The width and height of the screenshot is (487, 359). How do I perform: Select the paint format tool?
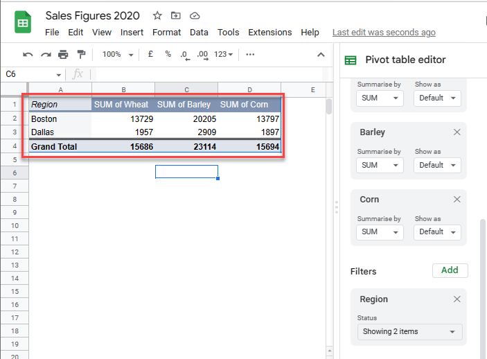point(81,54)
